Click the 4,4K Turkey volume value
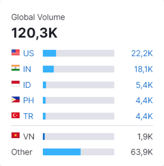This screenshot has width=164, height=166. pos(144,116)
